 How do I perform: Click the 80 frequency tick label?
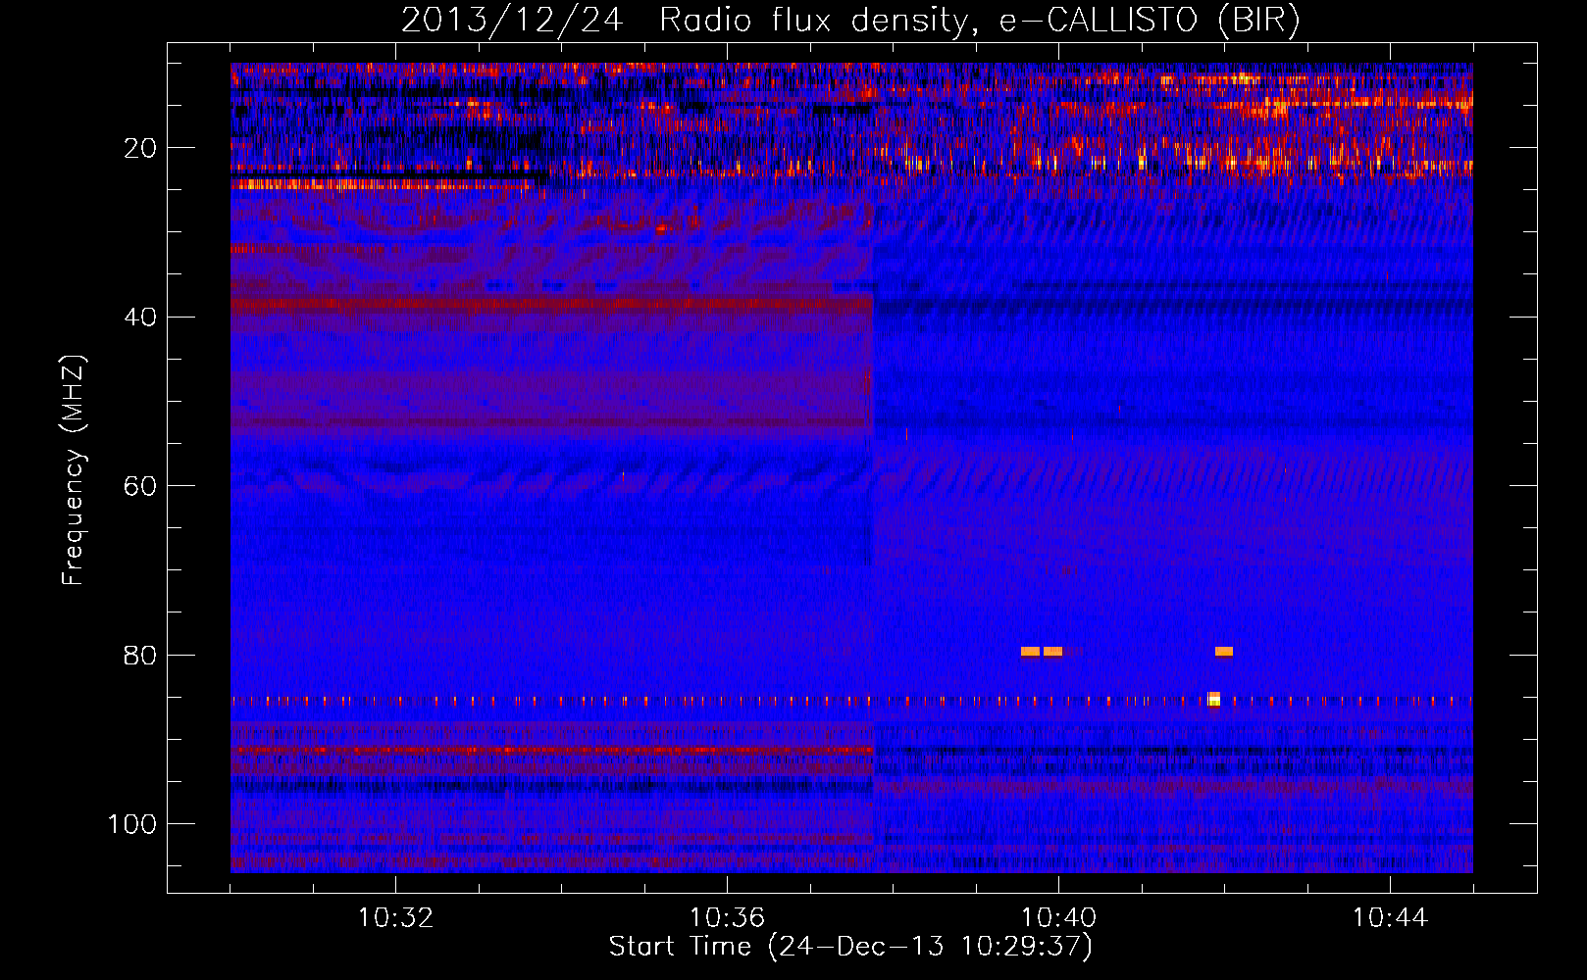click(140, 656)
